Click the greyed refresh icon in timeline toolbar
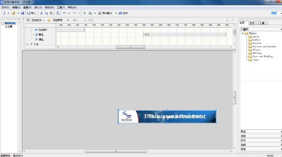 (85, 20)
